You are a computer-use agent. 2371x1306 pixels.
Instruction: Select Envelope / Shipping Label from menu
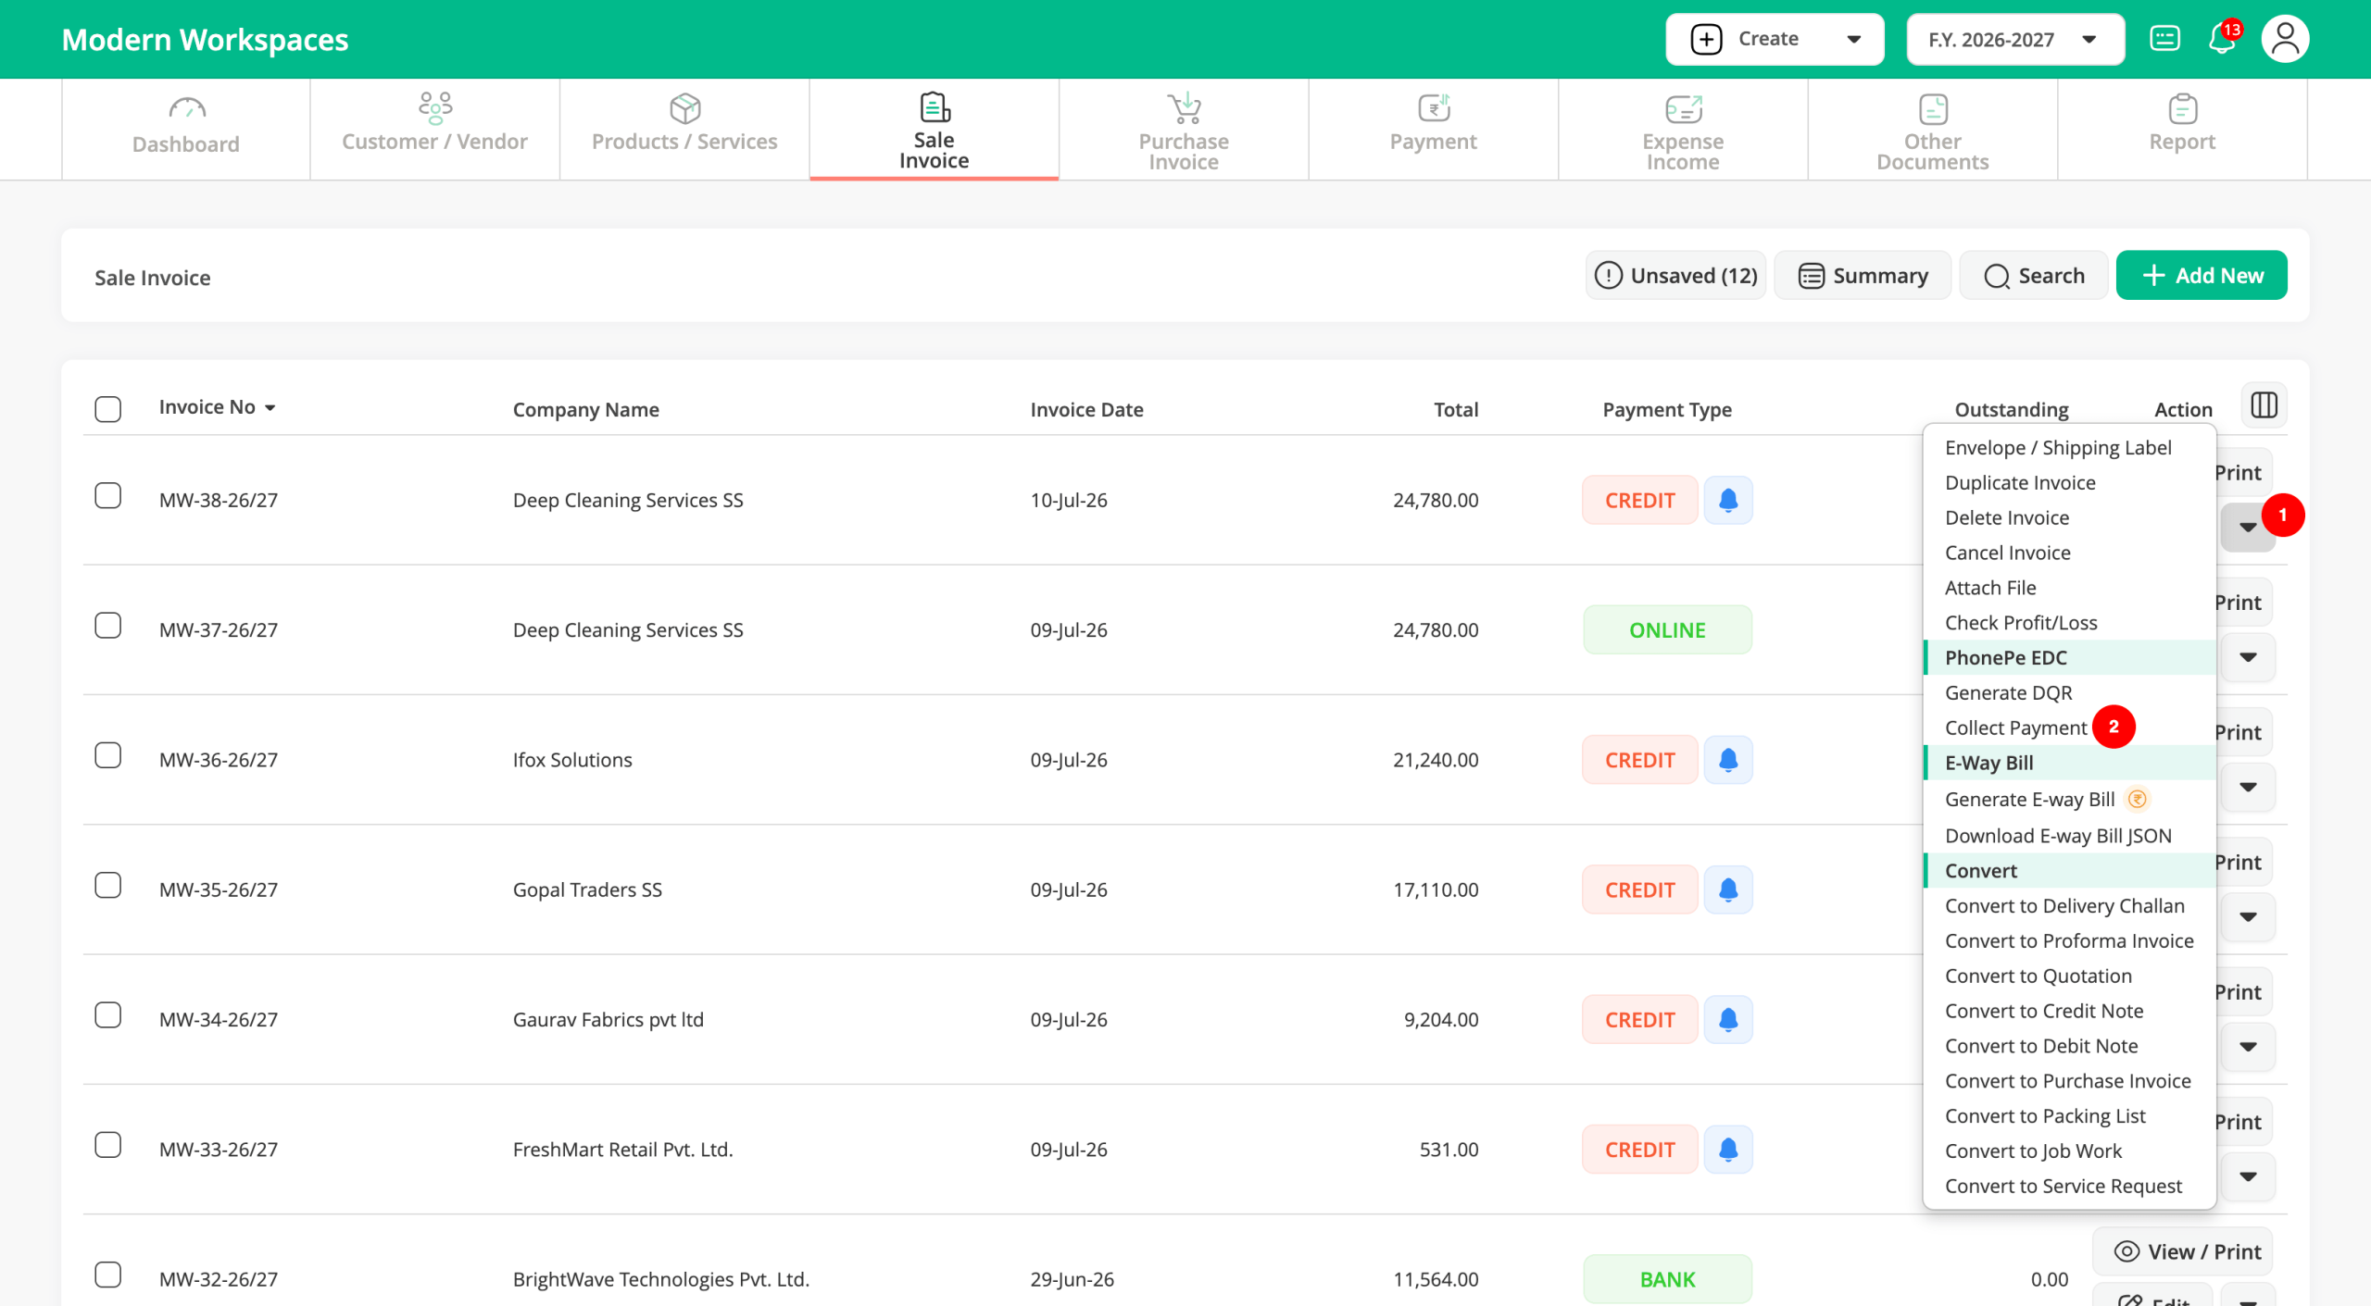tap(2069, 447)
